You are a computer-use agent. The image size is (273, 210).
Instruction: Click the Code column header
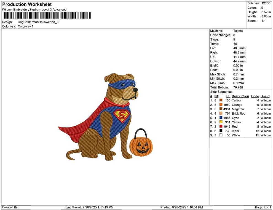pos(255,96)
